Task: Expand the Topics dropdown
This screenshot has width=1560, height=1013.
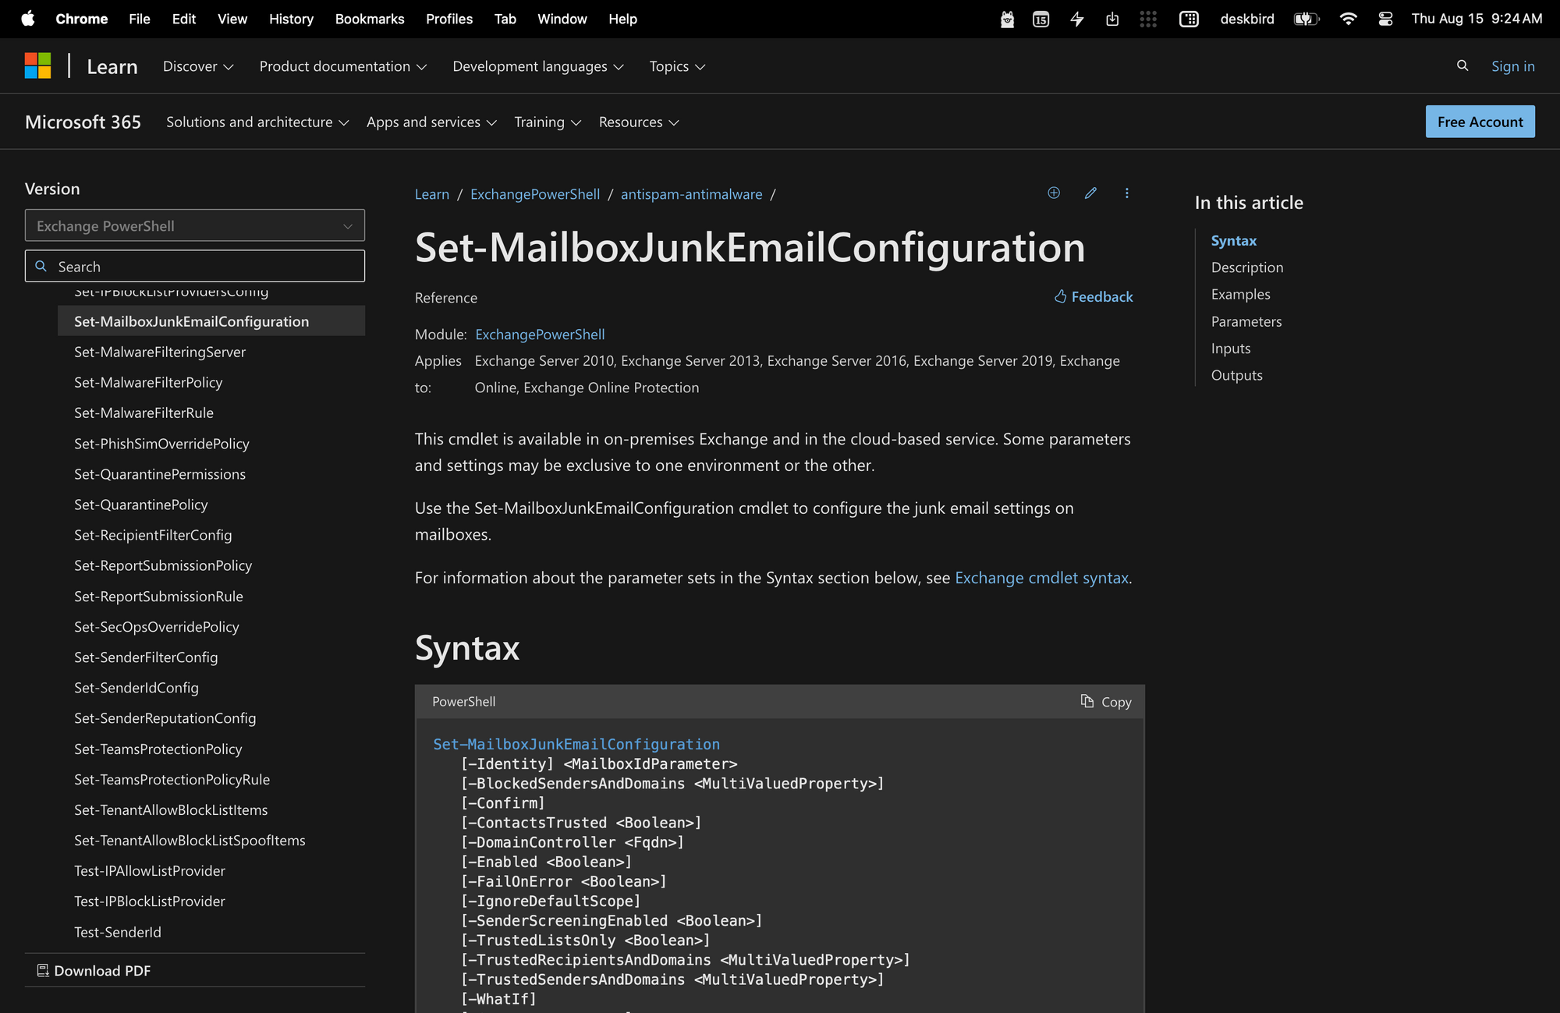Action: point(675,66)
